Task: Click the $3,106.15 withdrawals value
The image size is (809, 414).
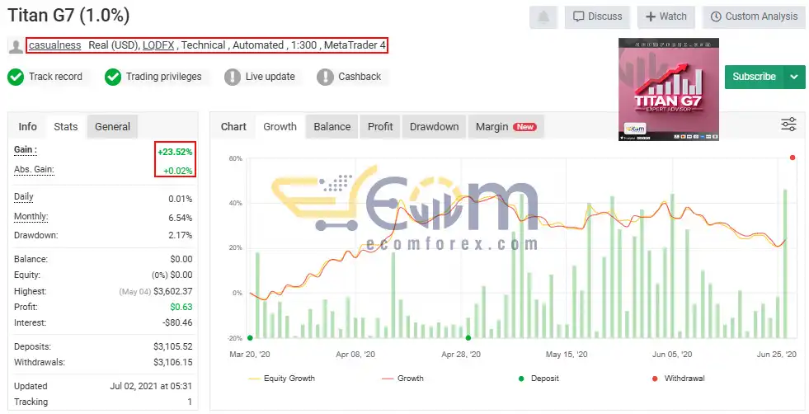Action: (x=173, y=362)
